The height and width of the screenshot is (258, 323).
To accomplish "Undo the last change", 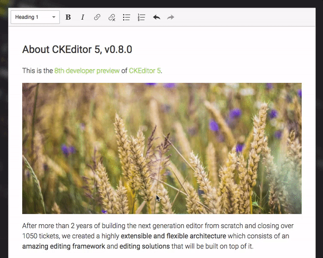I will pos(156,17).
